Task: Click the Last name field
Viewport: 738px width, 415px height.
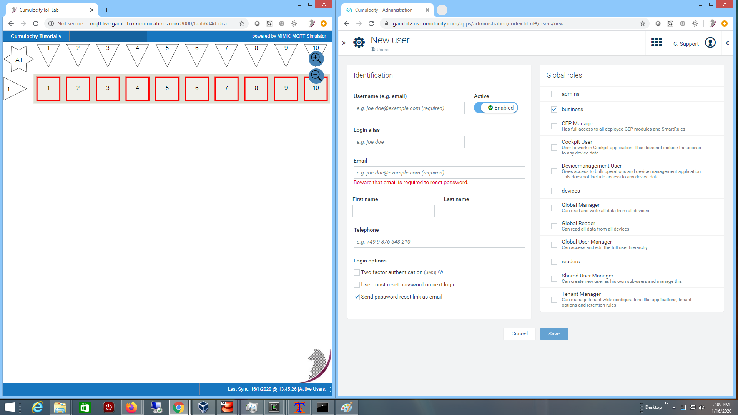Action: pos(485,211)
